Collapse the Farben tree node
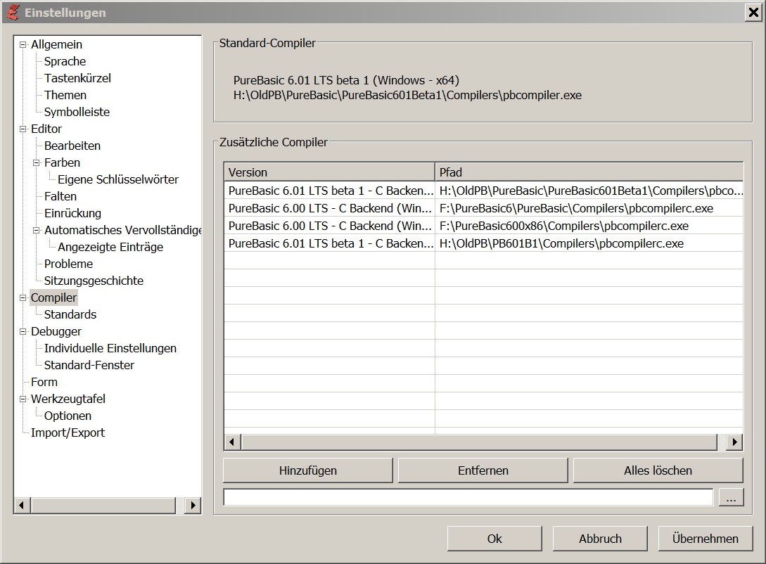The height and width of the screenshot is (564, 766). pos(36,163)
